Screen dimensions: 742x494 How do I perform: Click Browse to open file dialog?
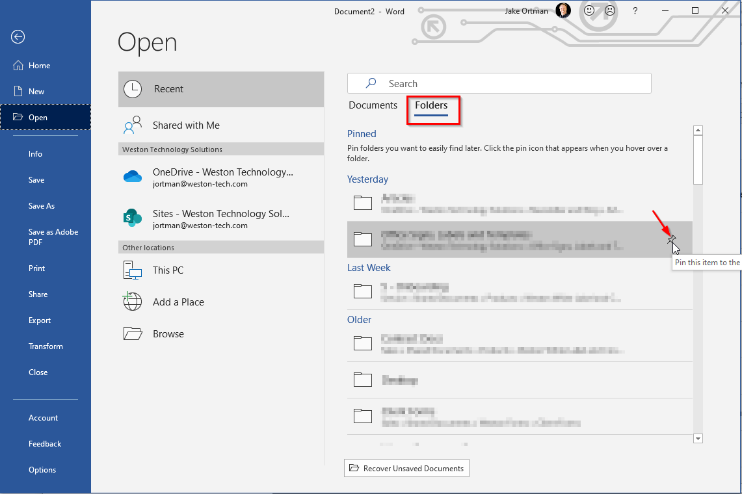tap(221, 334)
